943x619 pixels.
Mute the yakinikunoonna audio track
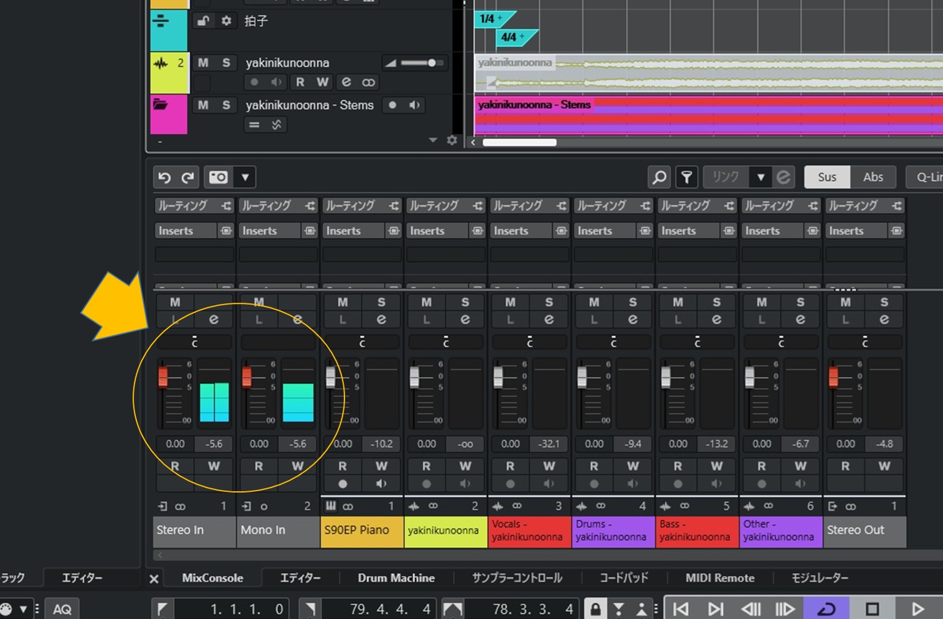[203, 63]
